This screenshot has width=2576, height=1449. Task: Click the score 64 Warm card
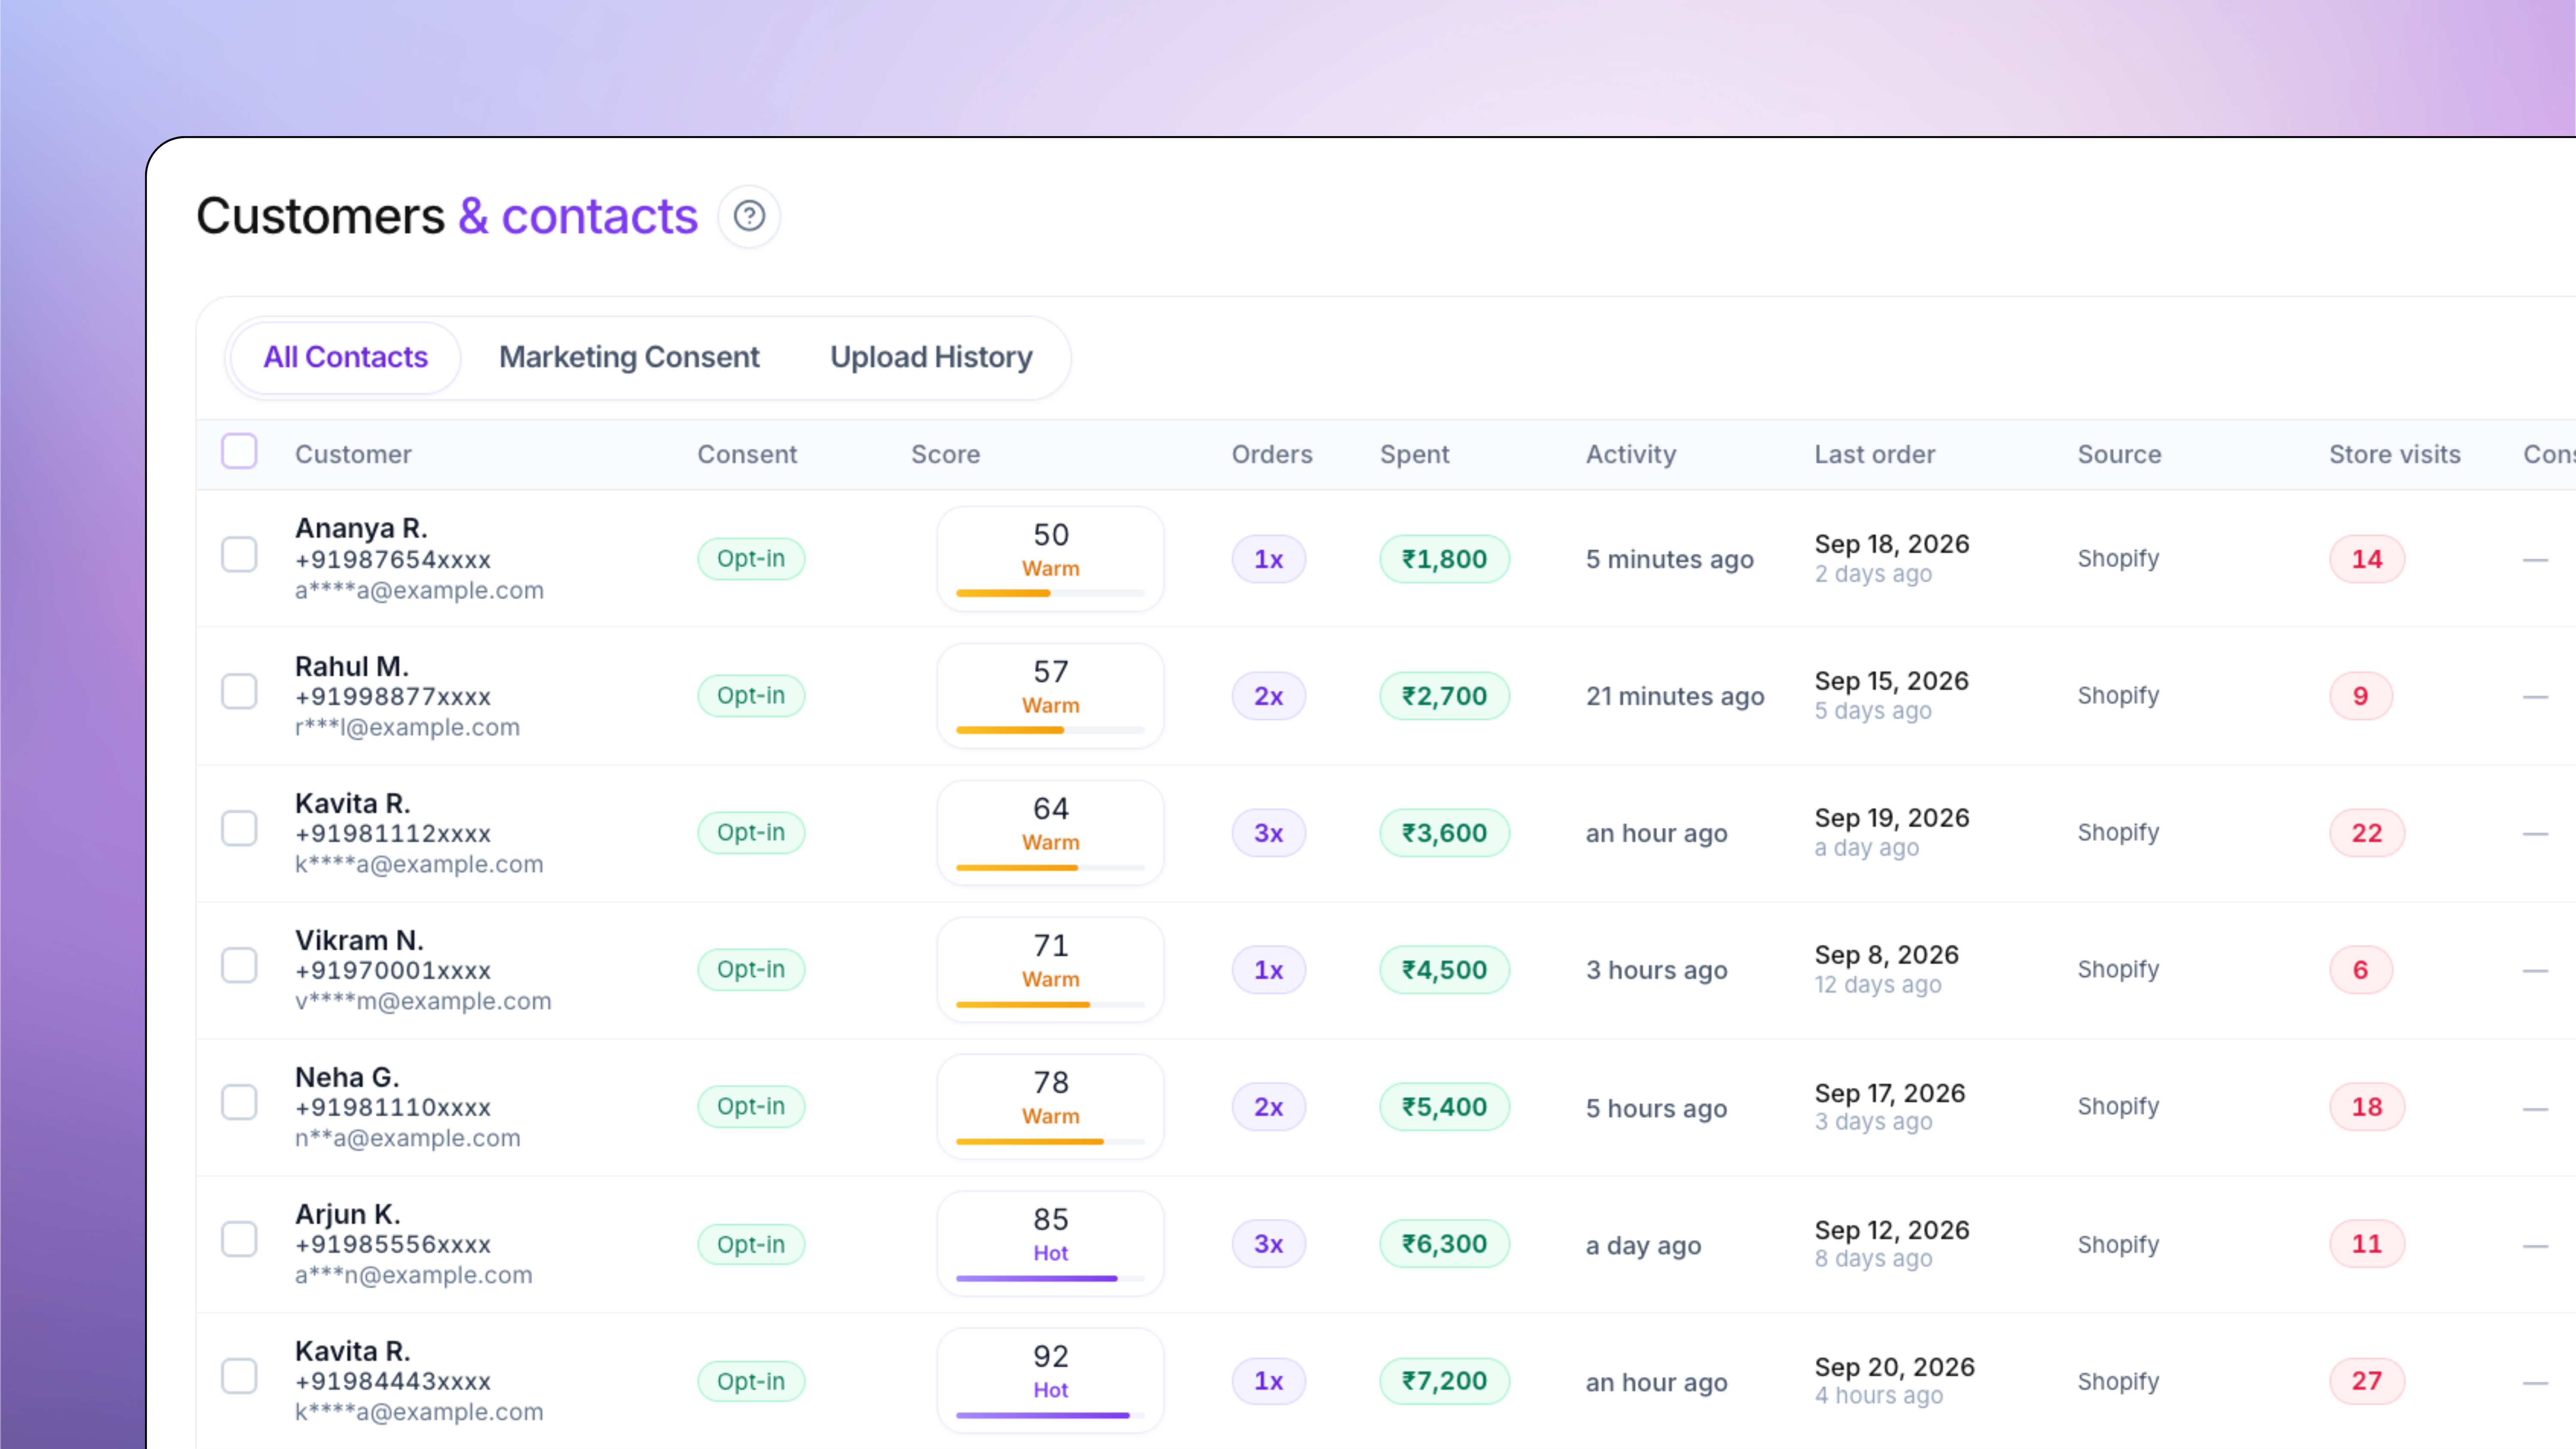1050,833
